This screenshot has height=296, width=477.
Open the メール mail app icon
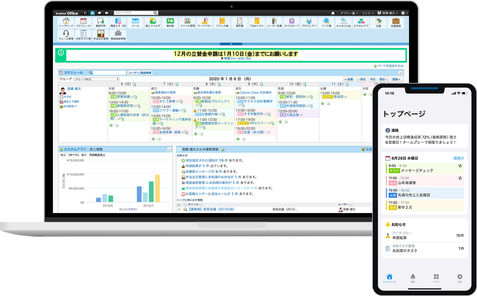click(135, 23)
